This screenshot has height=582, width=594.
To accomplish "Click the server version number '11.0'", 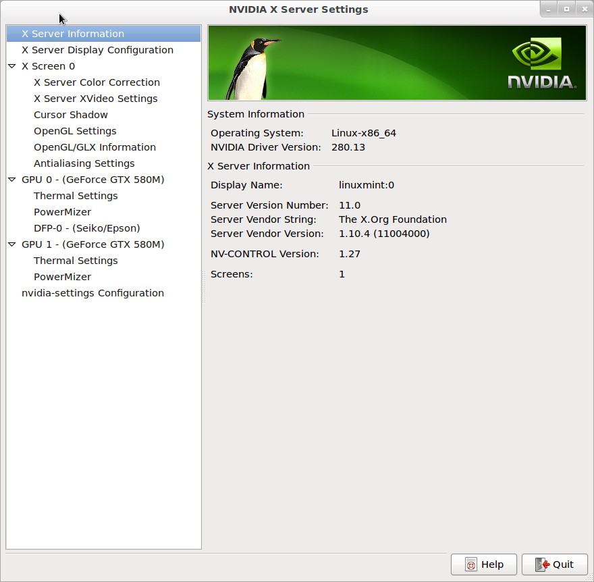I will (350, 205).
